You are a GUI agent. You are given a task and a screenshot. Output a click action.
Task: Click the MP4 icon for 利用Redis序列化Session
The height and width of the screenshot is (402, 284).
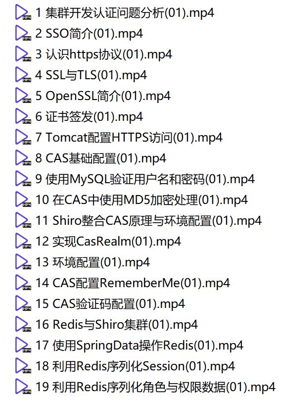[23, 365]
